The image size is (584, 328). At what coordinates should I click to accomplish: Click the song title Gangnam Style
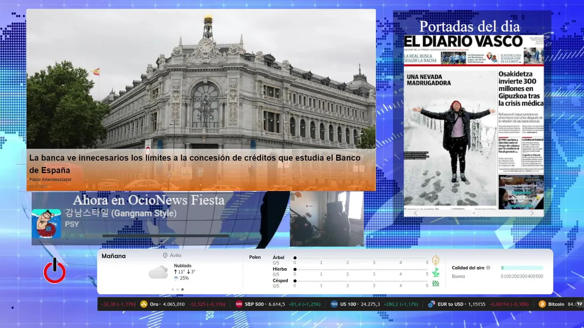click(120, 213)
